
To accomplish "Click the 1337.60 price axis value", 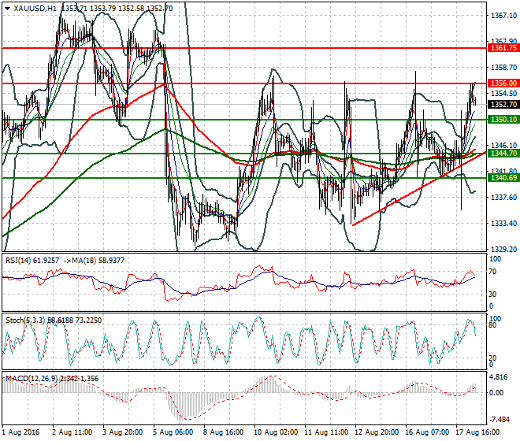I will (503, 198).
